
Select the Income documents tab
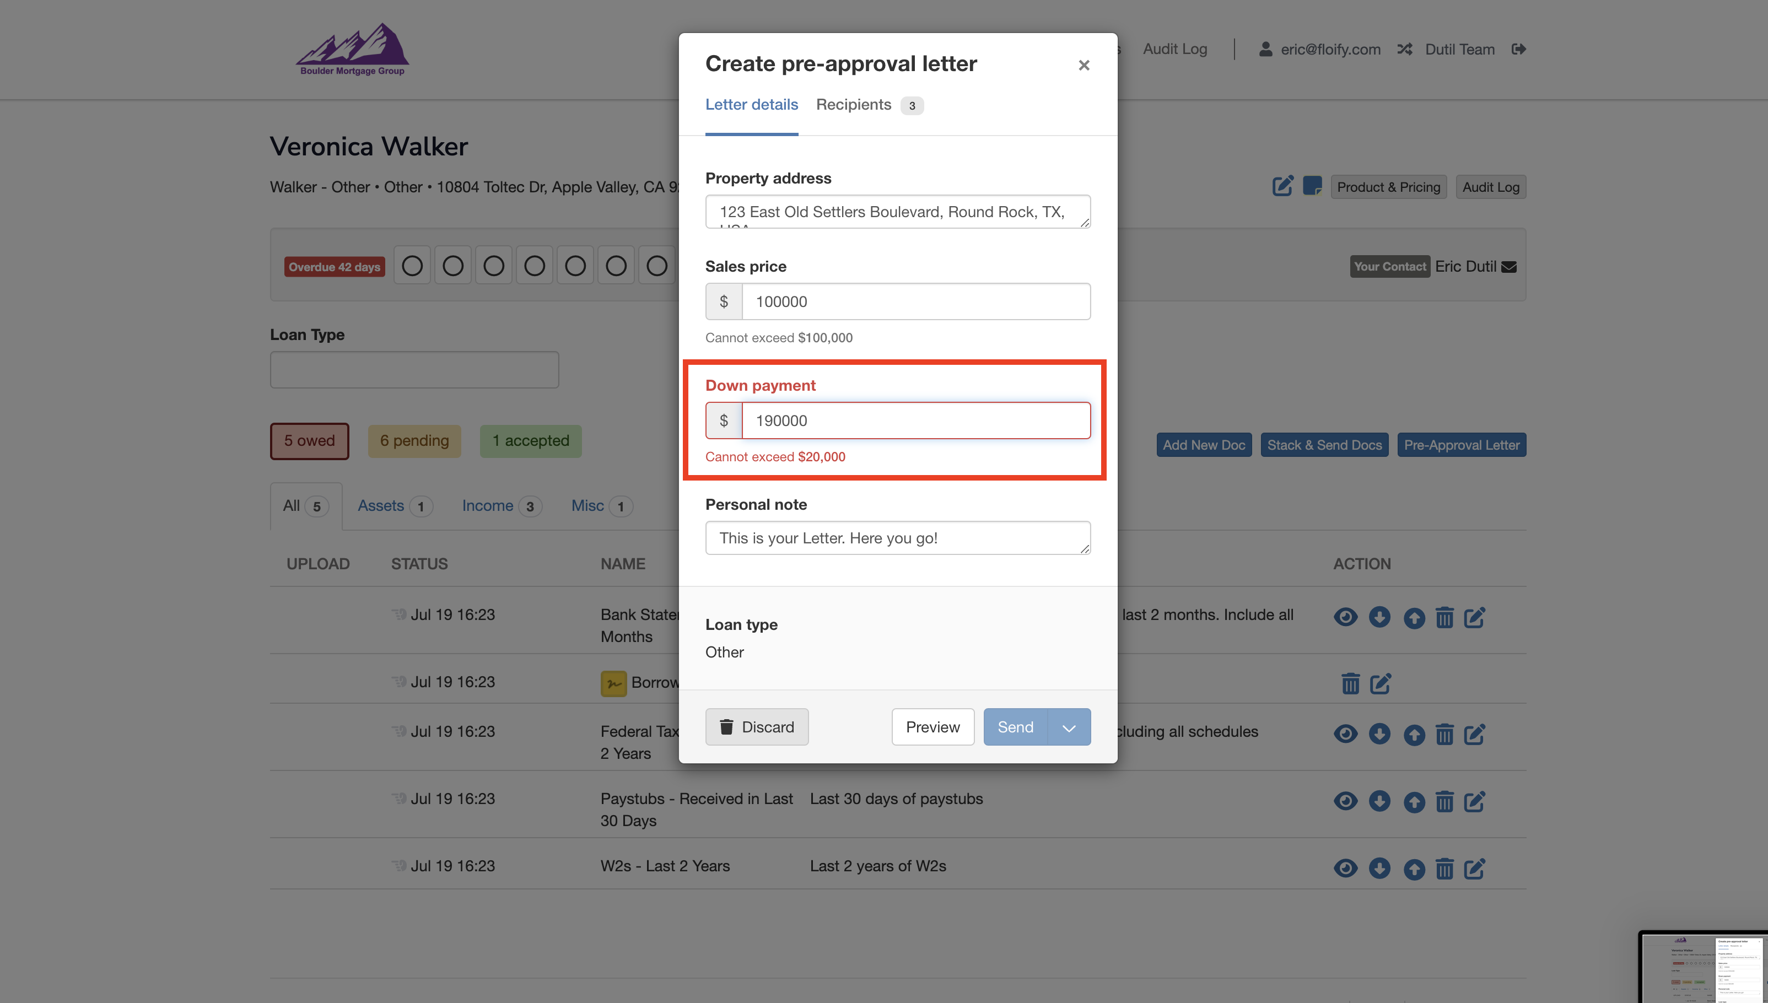tap(488, 506)
